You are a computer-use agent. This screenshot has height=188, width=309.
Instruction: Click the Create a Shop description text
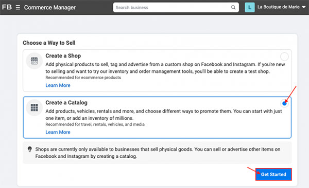(x=165, y=68)
